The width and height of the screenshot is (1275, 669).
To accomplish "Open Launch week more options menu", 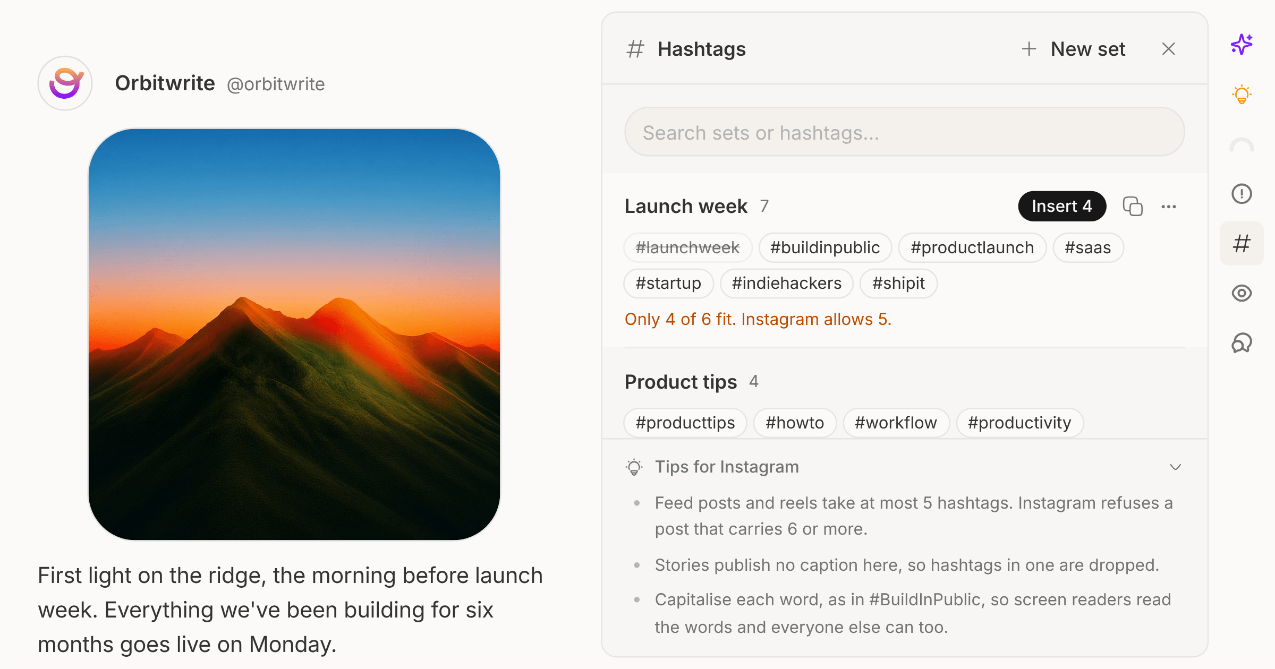I will coord(1169,207).
